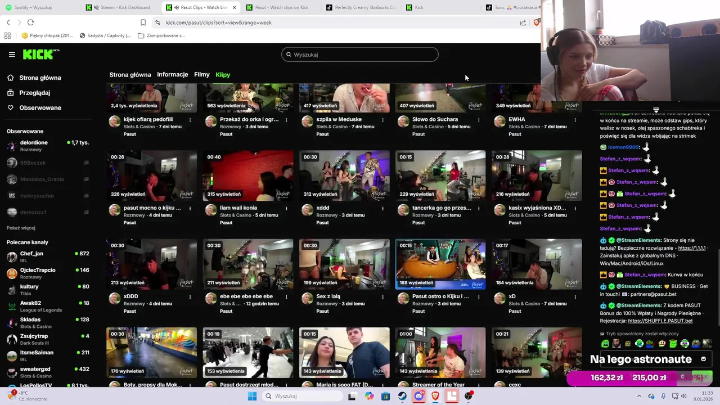The image size is (720, 405).
Task: Switch to the Strona główna channel tab
Action: 130,75
